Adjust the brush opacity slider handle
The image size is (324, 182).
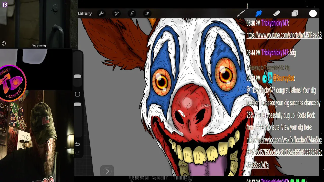(77, 104)
